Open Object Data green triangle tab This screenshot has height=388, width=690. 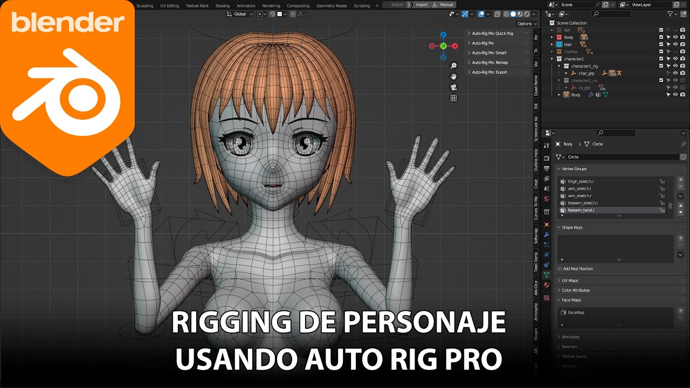[547, 274]
